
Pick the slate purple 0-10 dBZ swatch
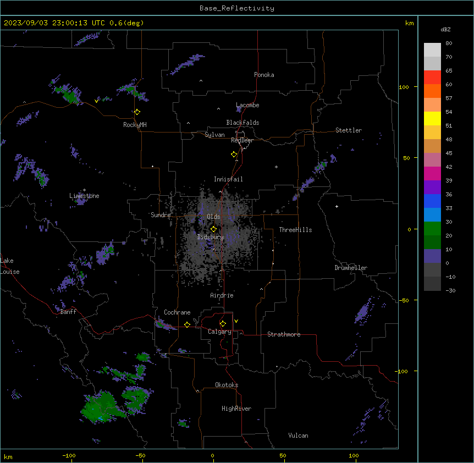point(432,256)
